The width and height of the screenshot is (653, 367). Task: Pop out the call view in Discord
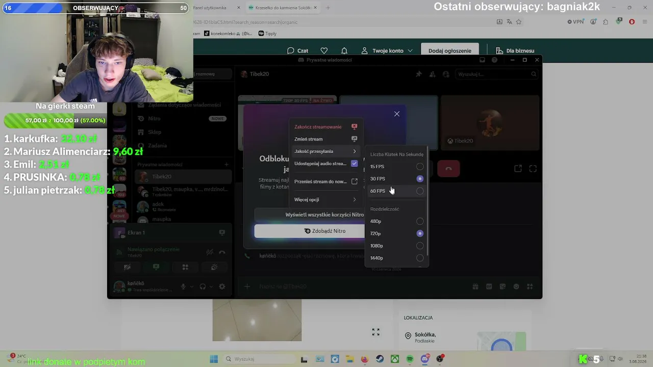(x=518, y=169)
